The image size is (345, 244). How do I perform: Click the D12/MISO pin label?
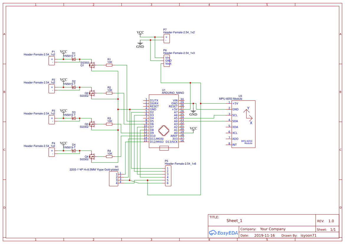(157, 142)
